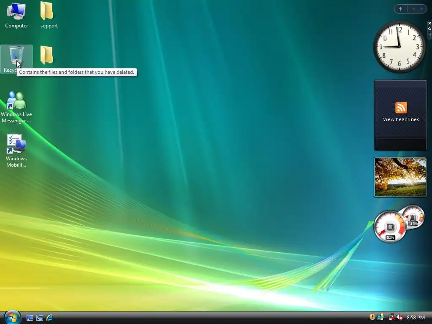
Task: Select the Recycle Bin icon
Action: pyautogui.click(x=16, y=59)
